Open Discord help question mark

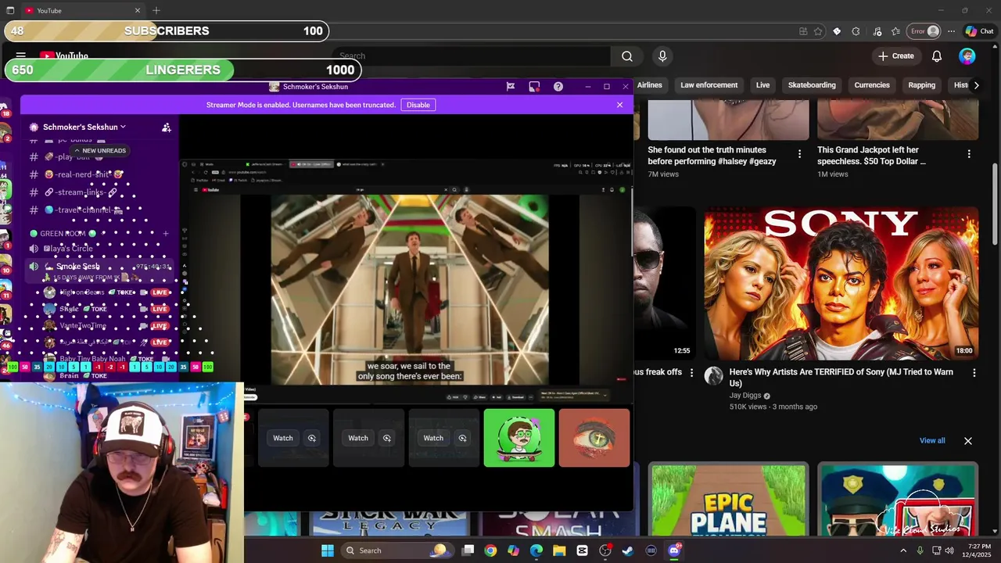[x=558, y=87]
